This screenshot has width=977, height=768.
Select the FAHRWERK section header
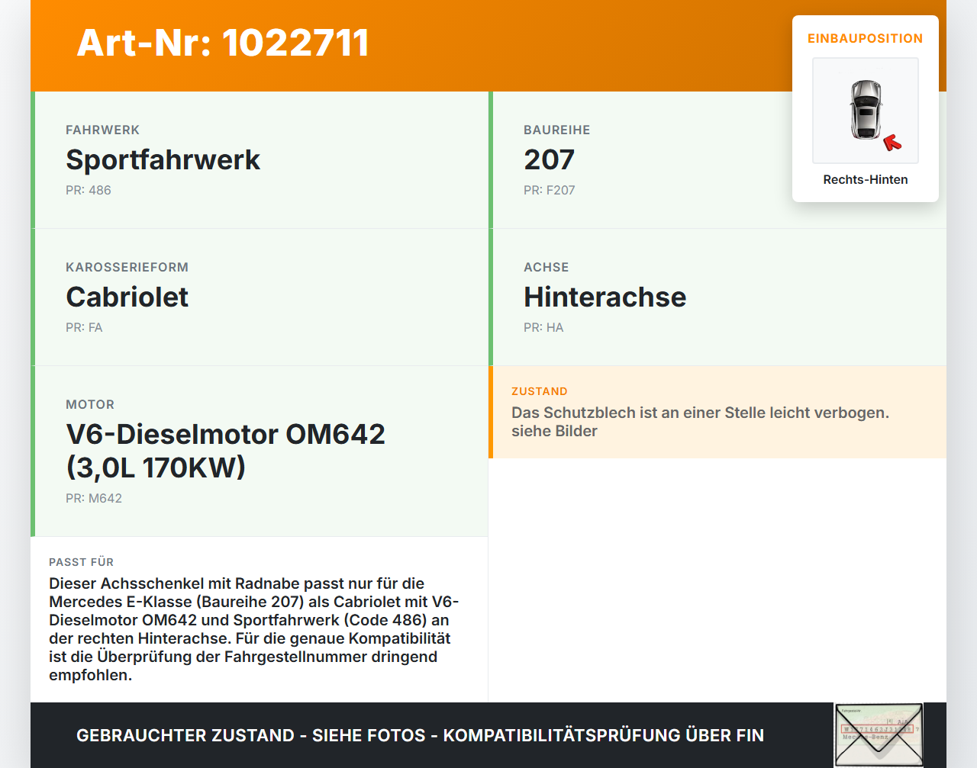[x=103, y=130]
